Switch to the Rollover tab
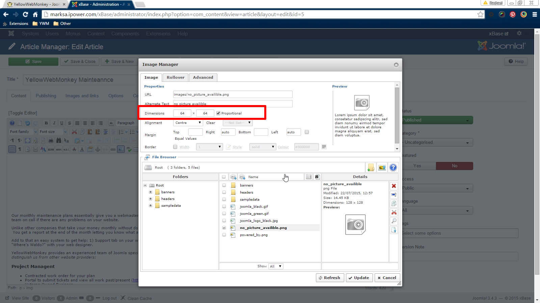 coord(175,77)
